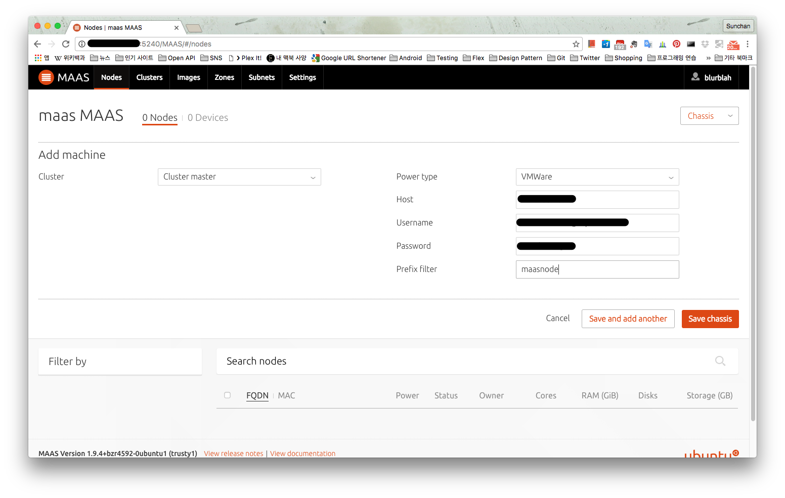Click the blue-green bar chart extension icon
This screenshot has width=785, height=498.
tap(662, 44)
